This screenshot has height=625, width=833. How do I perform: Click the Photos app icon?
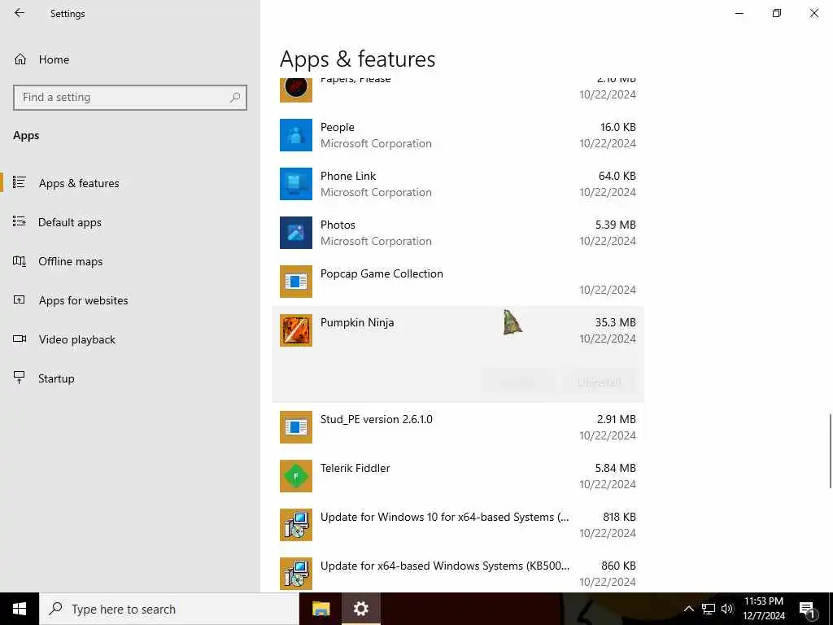pyautogui.click(x=296, y=233)
